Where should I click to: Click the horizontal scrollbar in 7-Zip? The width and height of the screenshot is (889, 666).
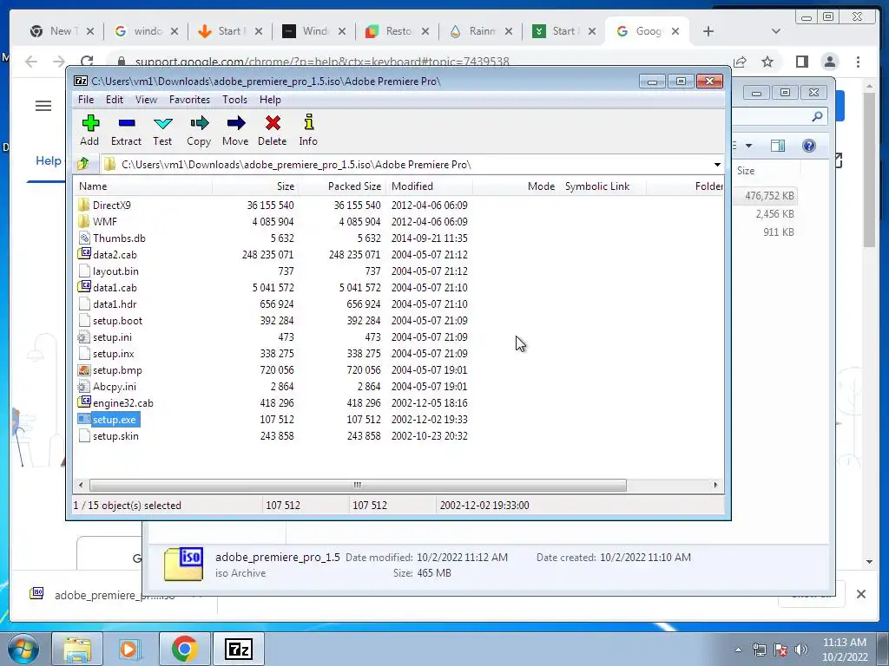(358, 485)
